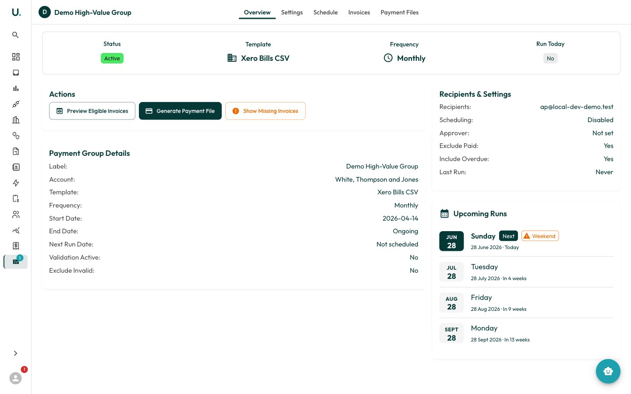Image resolution: width=631 pixels, height=394 pixels.
Task: Open the bar chart reports icon
Action: point(16,88)
